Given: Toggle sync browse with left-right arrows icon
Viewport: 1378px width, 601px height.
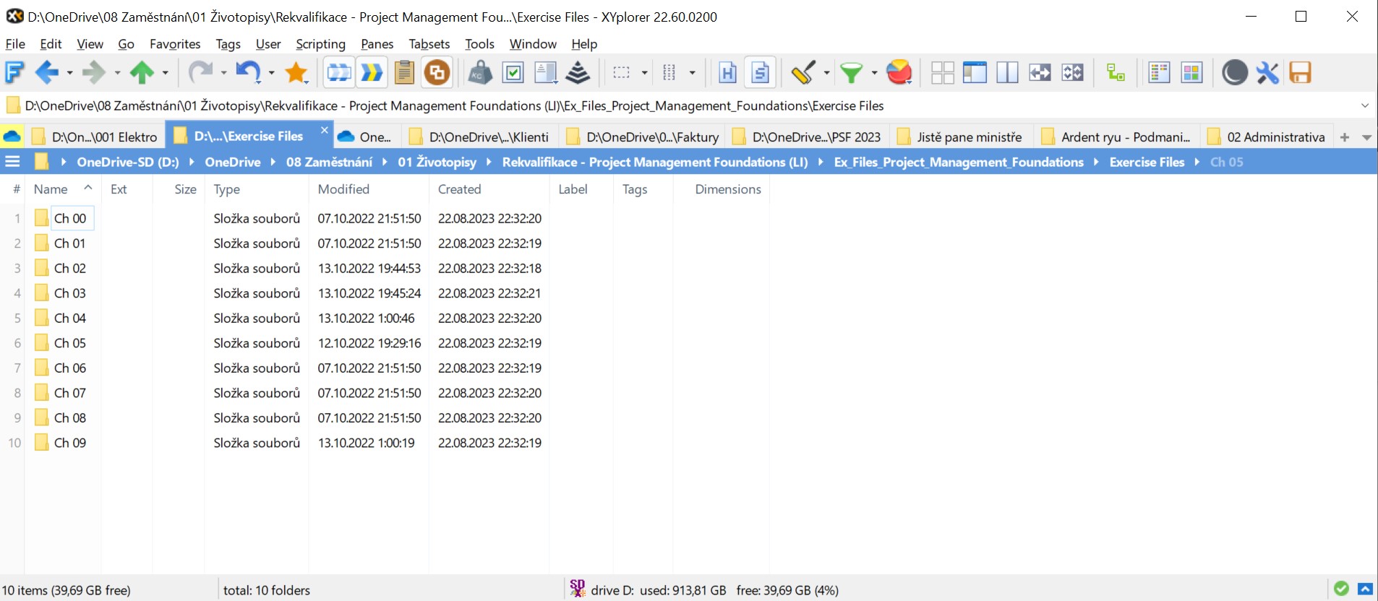Looking at the screenshot, I should click(1040, 72).
